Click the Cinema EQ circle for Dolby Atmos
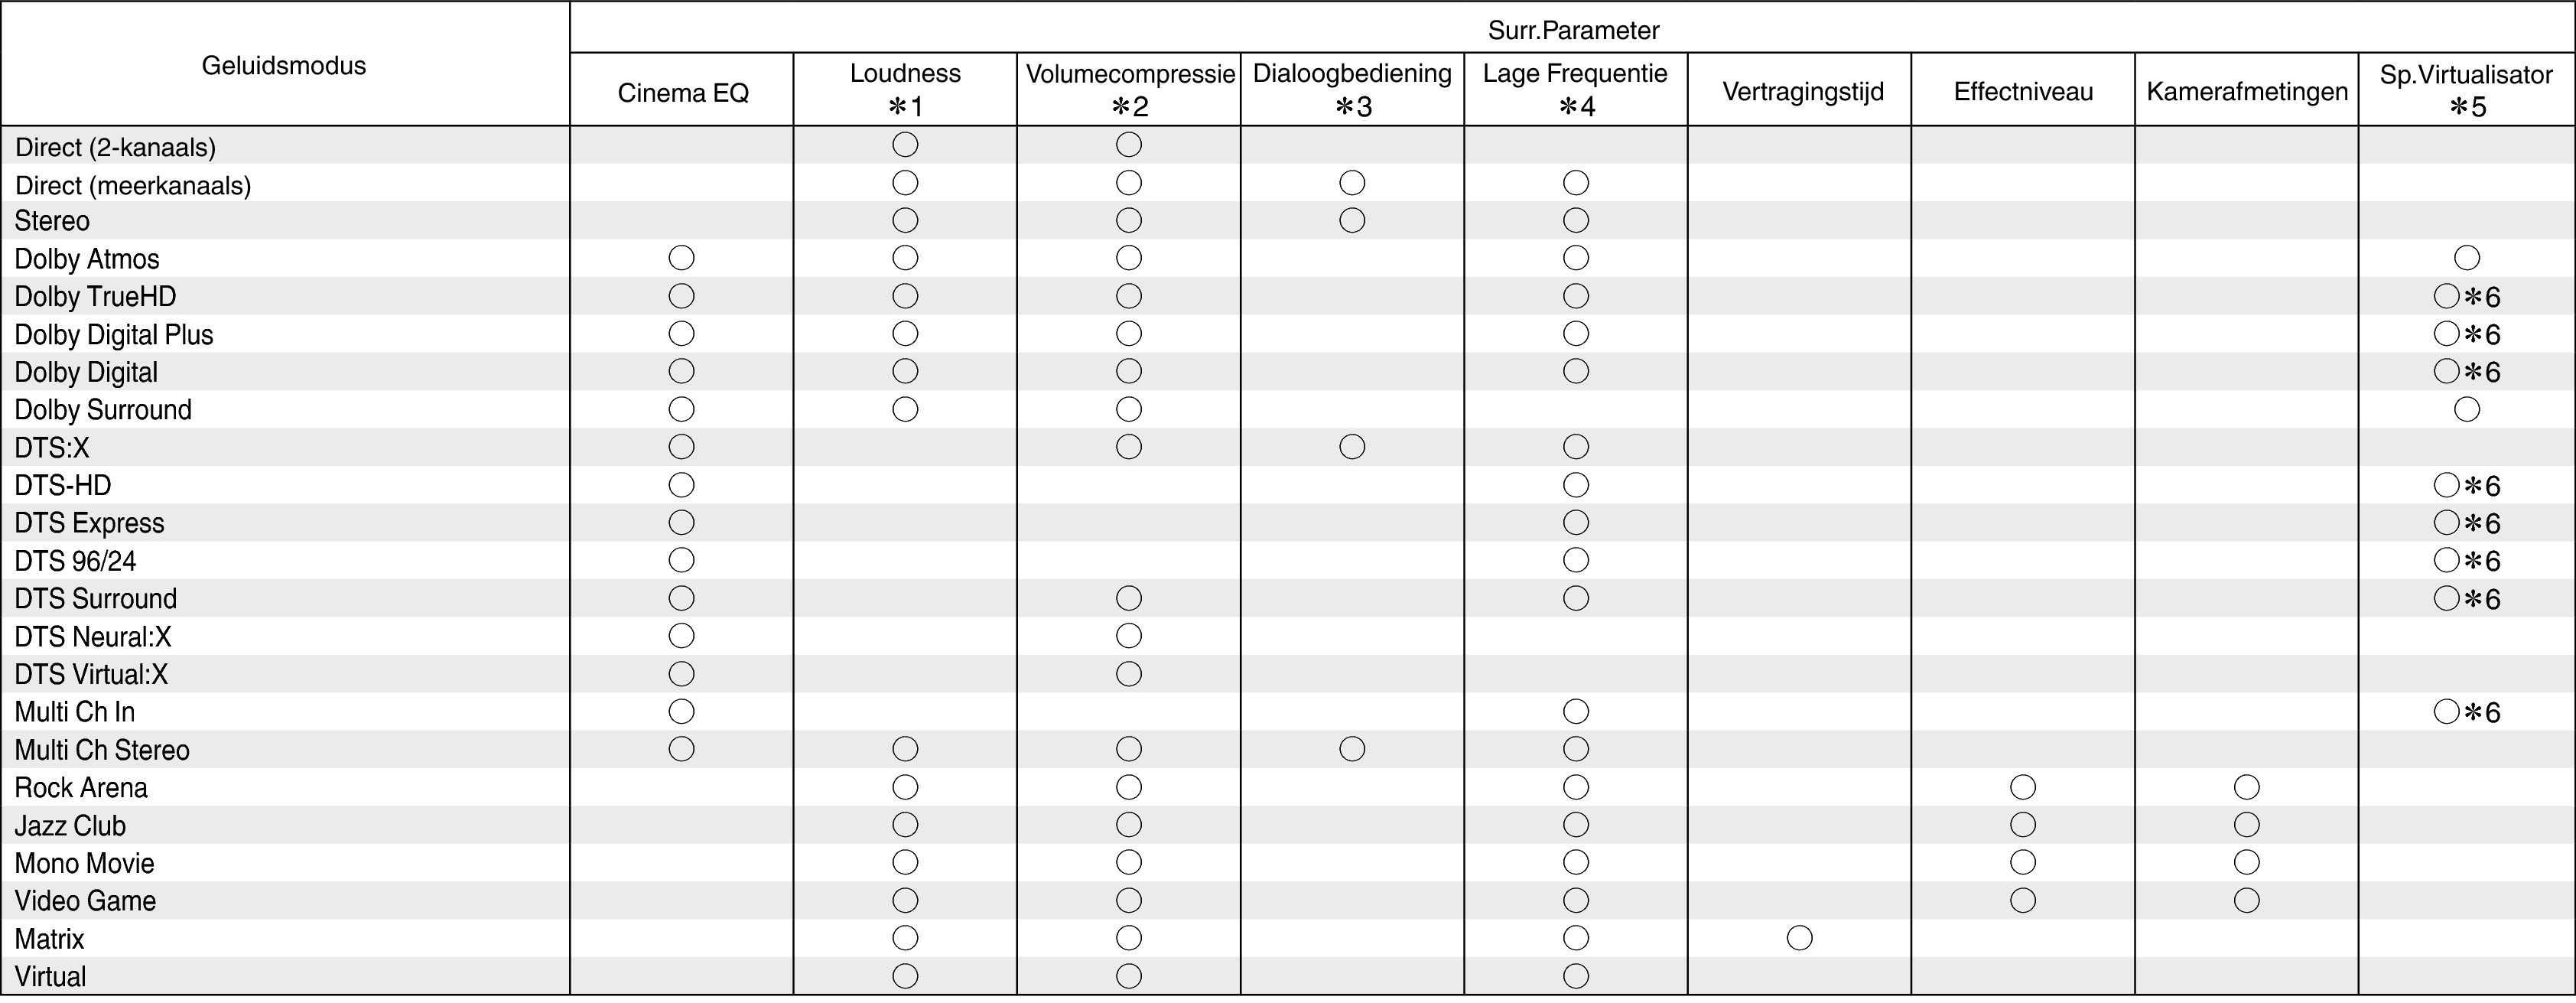This screenshot has width=2576, height=1003. (681, 258)
